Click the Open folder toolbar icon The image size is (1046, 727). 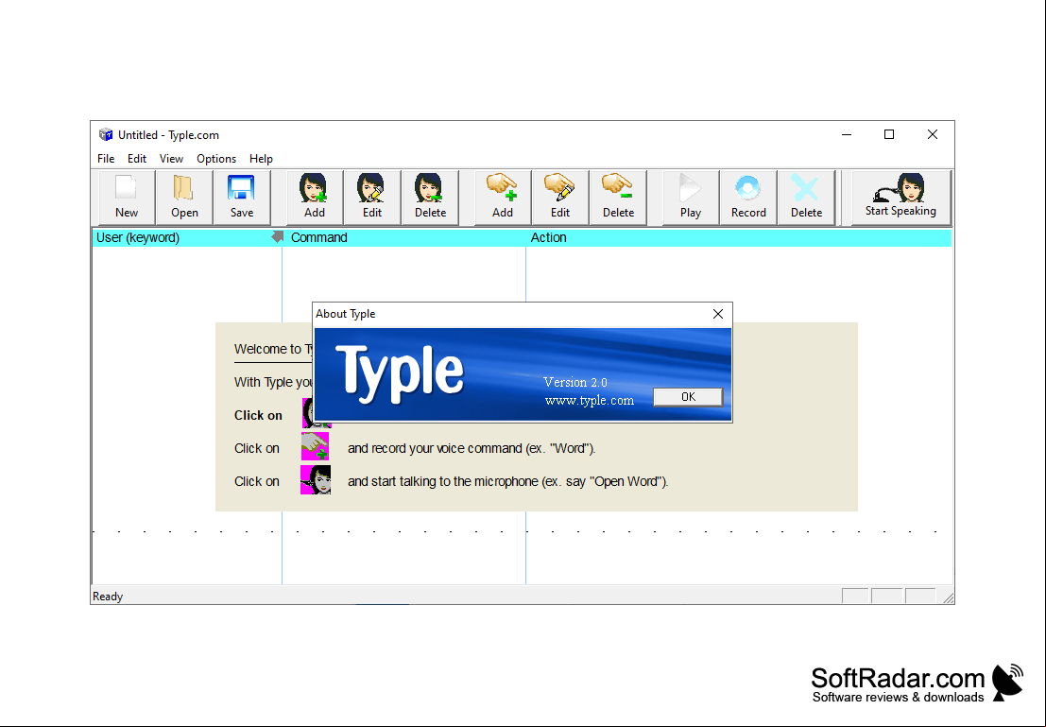pos(184,197)
